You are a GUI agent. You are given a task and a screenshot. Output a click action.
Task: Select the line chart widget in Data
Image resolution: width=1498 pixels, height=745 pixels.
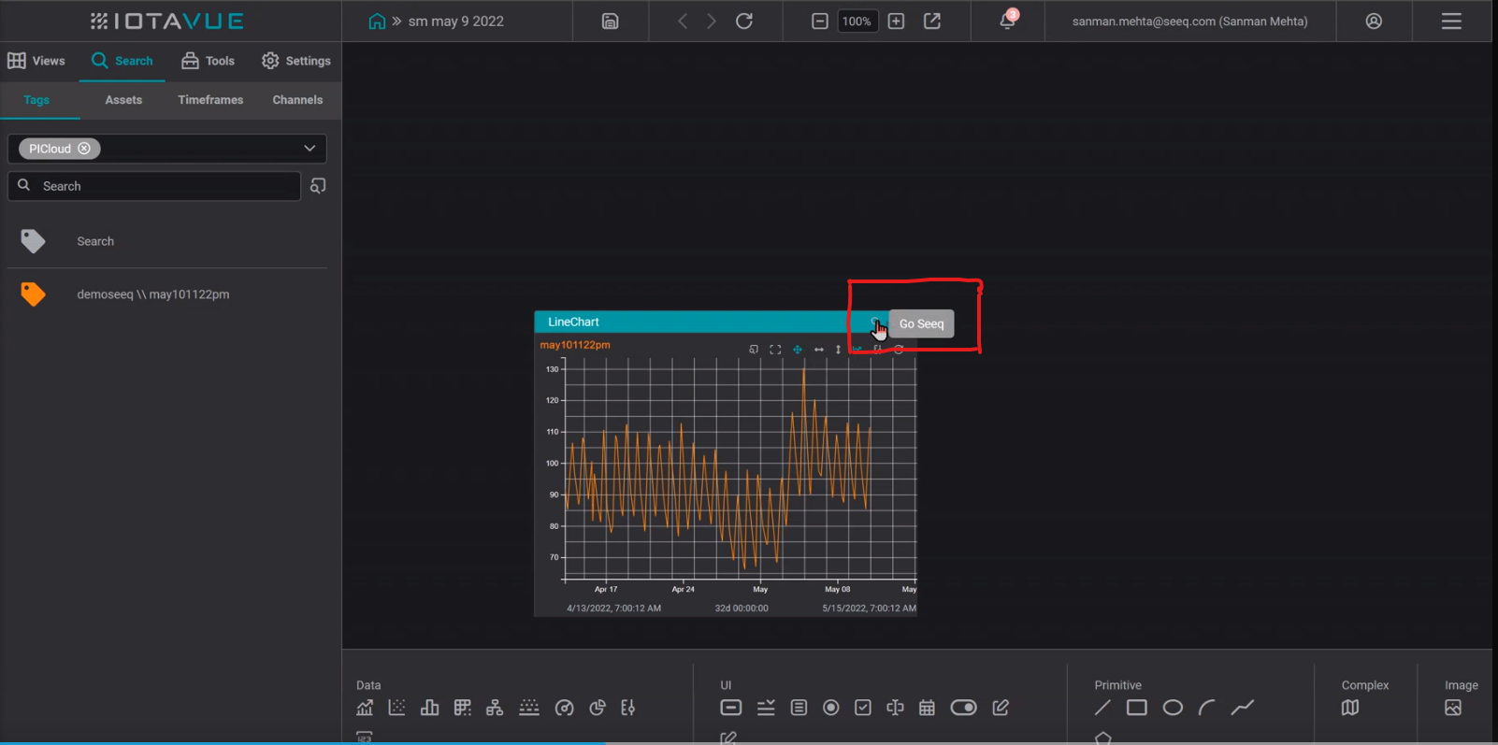pos(365,708)
